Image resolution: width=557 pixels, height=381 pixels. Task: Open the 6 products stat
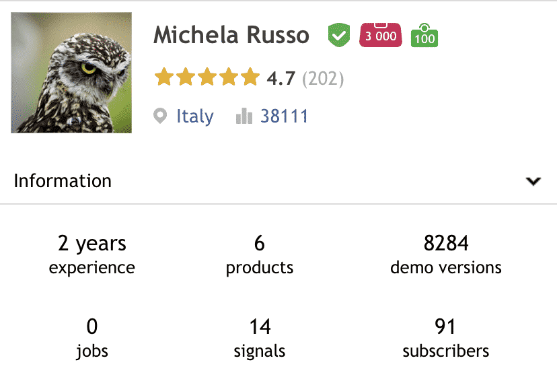click(260, 254)
